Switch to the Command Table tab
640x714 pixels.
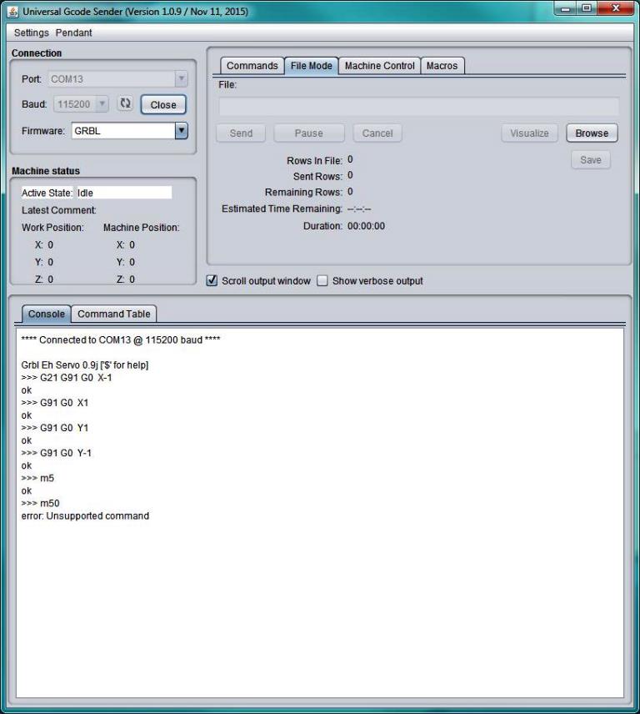pyautogui.click(x=113, y=314)
